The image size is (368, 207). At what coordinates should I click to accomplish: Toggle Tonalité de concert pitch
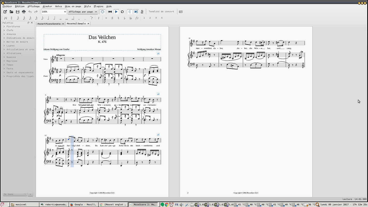tap(161, 12)
